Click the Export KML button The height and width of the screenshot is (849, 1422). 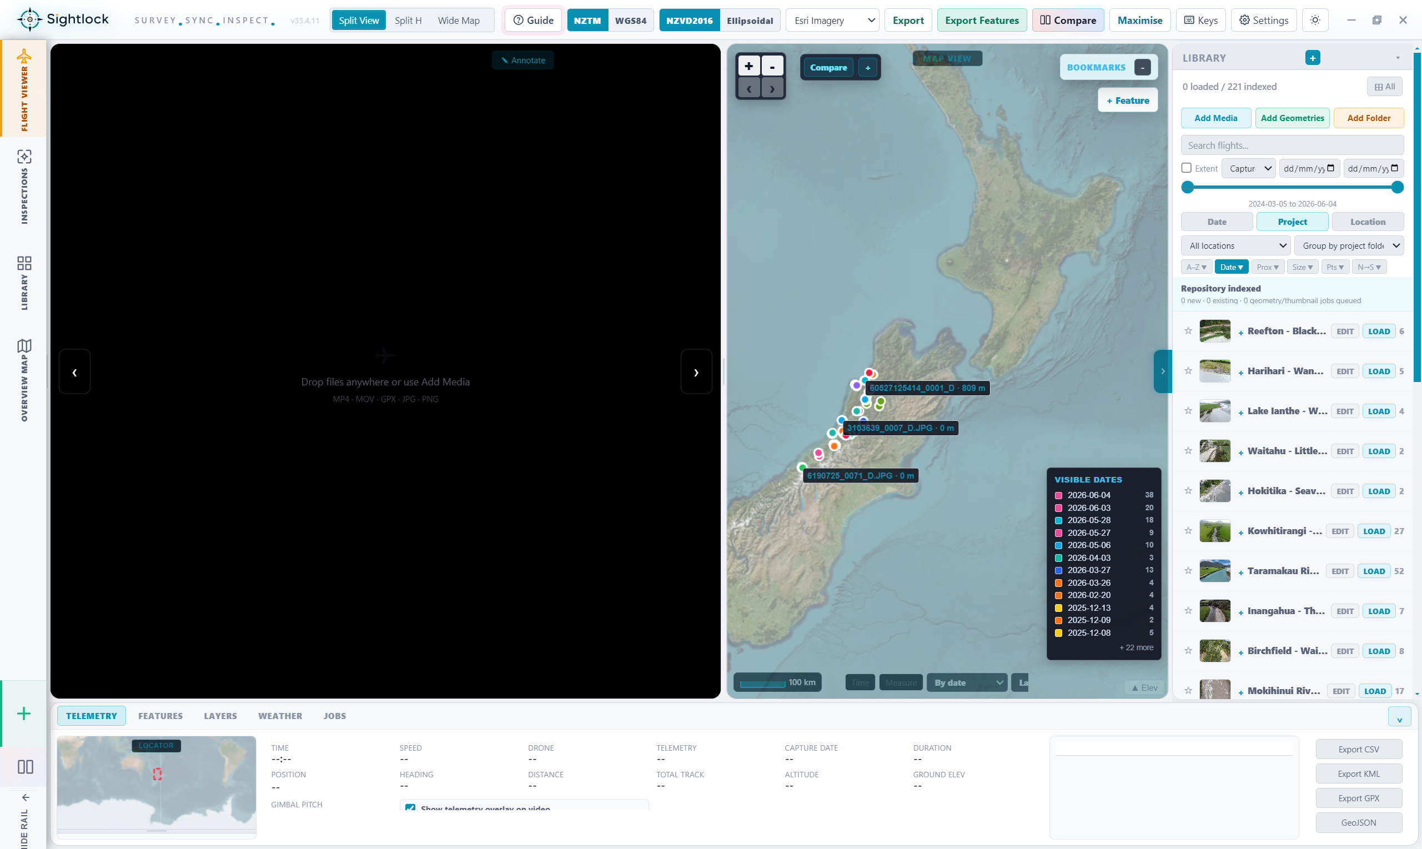1359,773
